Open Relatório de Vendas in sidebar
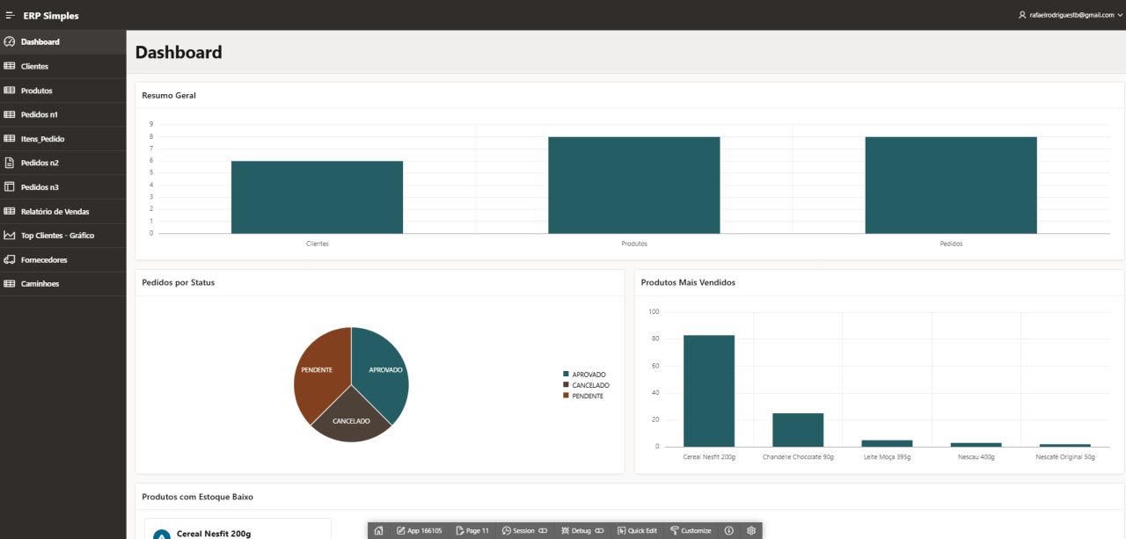1126x539 pixels. pos(63,211)
